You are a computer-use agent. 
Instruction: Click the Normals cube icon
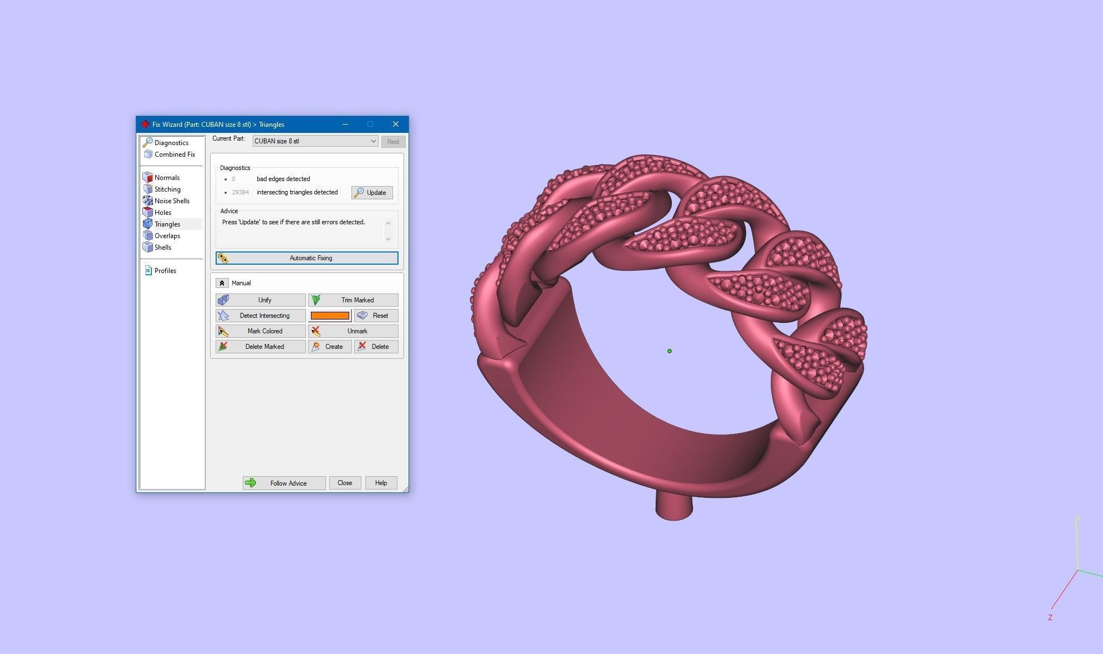click(x=147, y=178)
